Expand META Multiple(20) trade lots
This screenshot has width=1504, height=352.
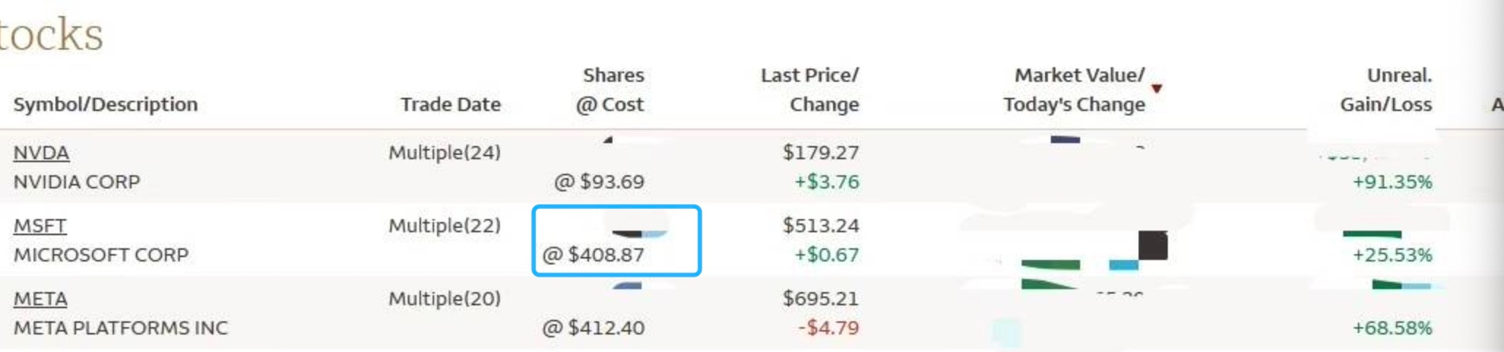pyautogui.click(x=444, y=299)
